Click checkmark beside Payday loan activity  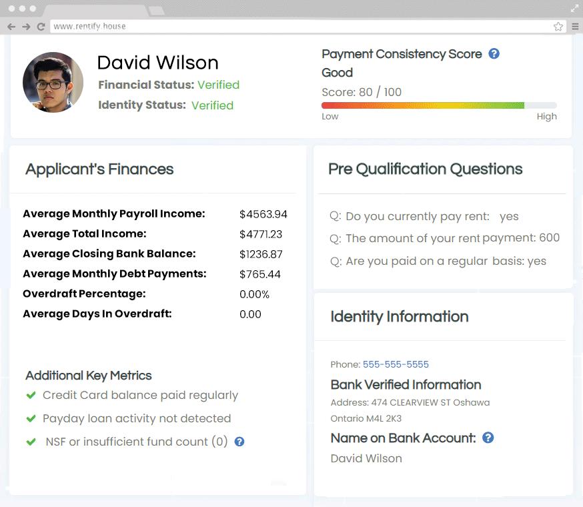point(31,418)
